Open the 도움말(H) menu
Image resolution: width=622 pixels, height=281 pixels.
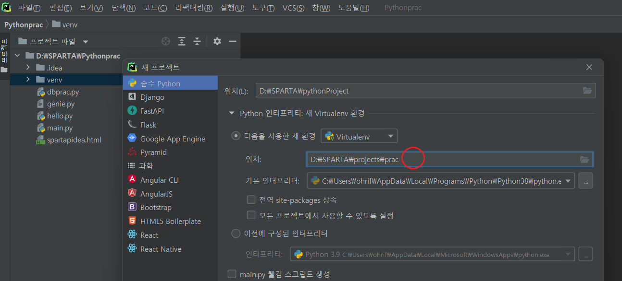coord(354,8)
